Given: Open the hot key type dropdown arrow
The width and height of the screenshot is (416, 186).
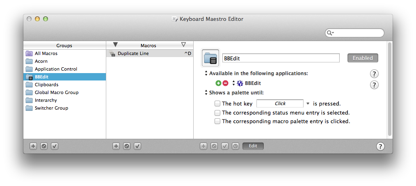Looking at the screenshot, I should pyautogui.click(x=308, y=103).
